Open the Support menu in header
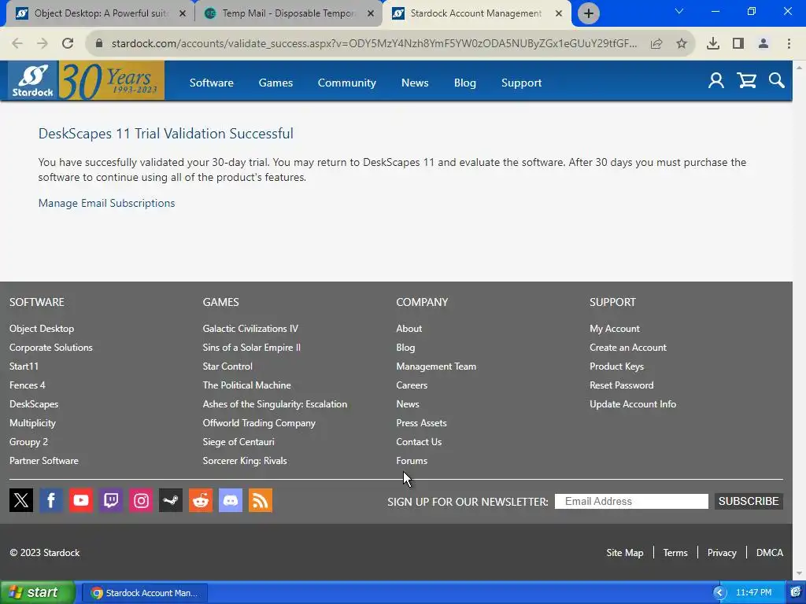This screenshot has width=806, height=604. [x=521, y=83]
